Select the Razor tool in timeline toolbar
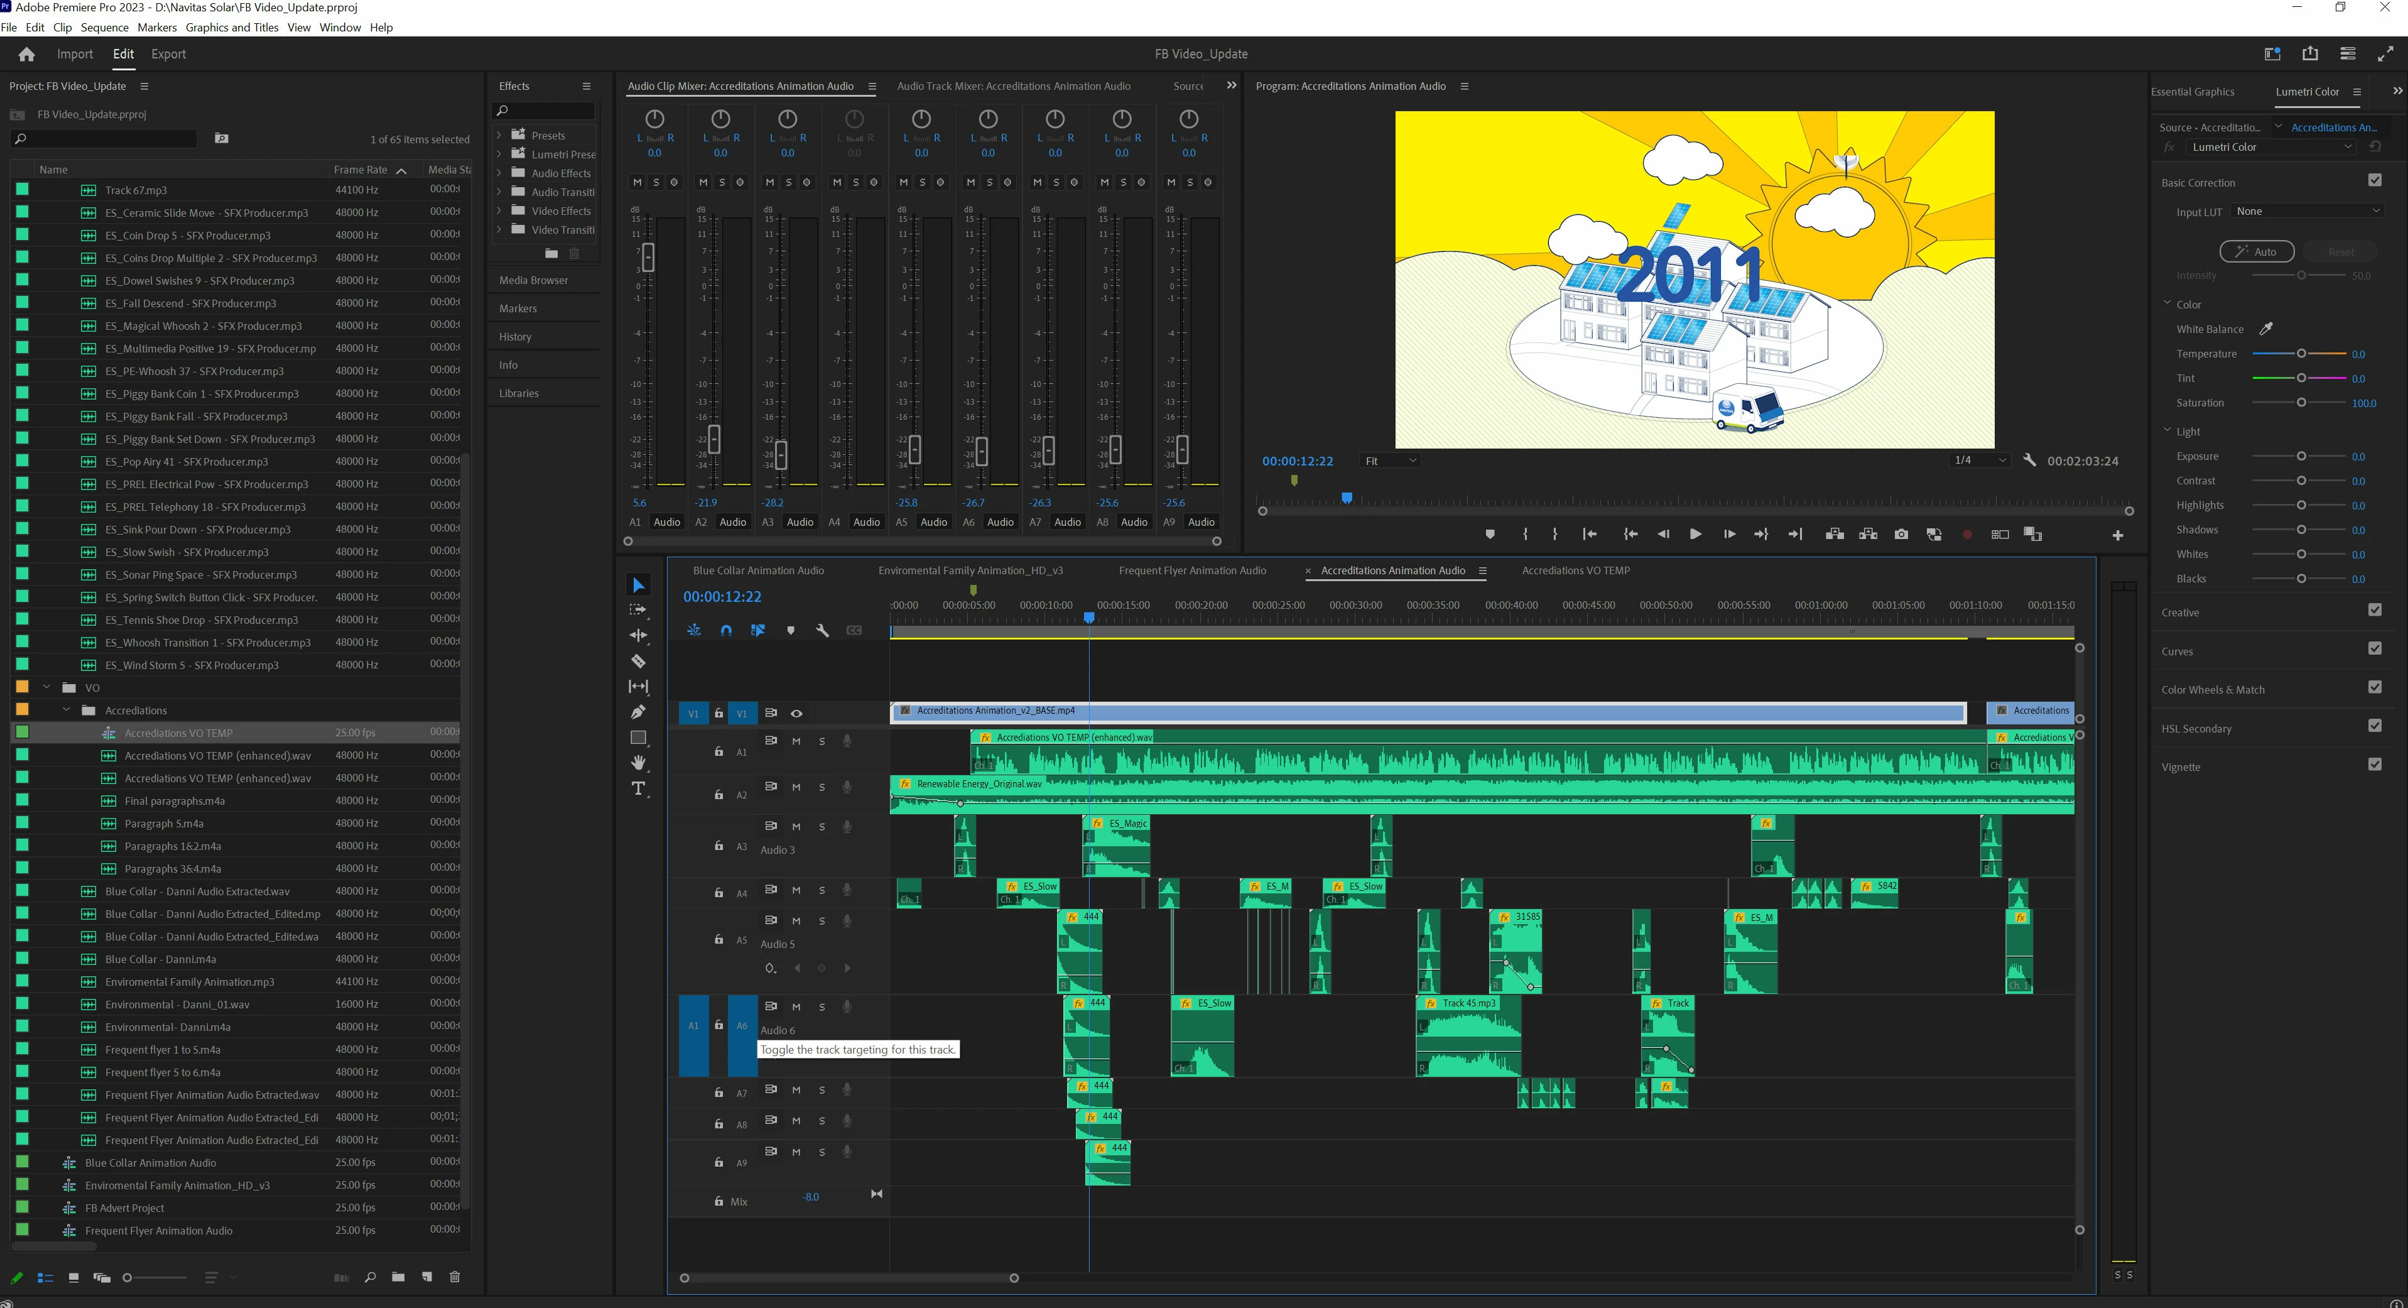Viewport: 2408px width, 1308px height. coord(639,661)
